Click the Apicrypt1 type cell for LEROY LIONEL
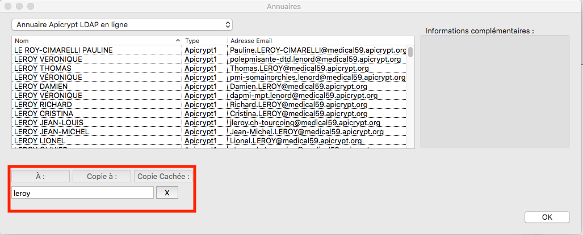This screenshot has height=235, width=583. [x=201, y=141]
